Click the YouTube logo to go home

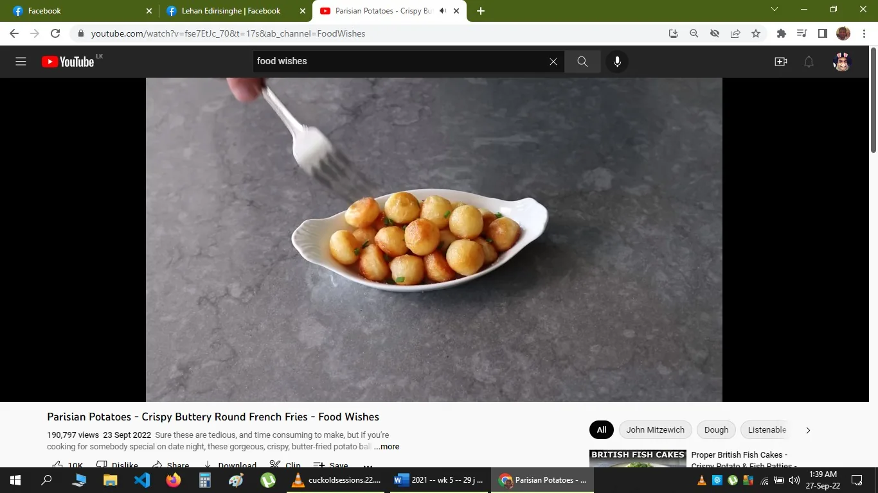(66, 61)
